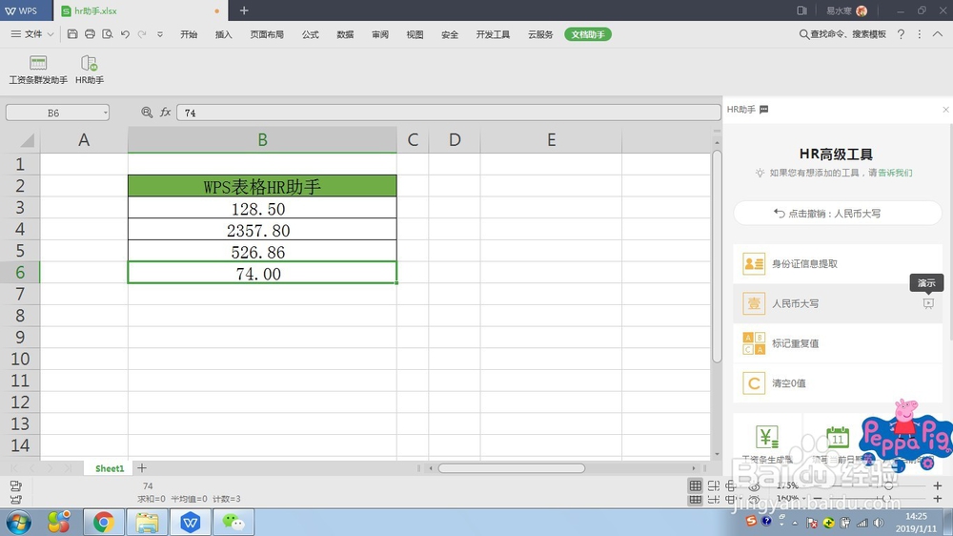Select row 3 header
This screenshot has width=953, height=536.
pyautogui.click(x=20, y=208)
